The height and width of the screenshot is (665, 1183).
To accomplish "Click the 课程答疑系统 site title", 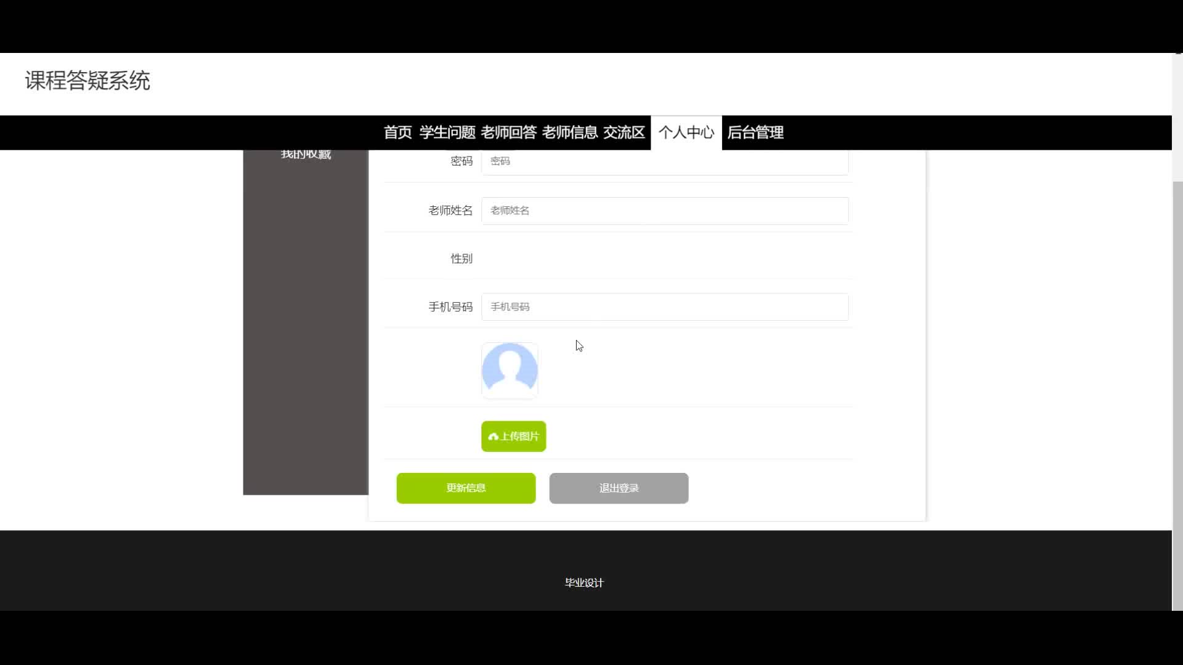I will (87, 81).
